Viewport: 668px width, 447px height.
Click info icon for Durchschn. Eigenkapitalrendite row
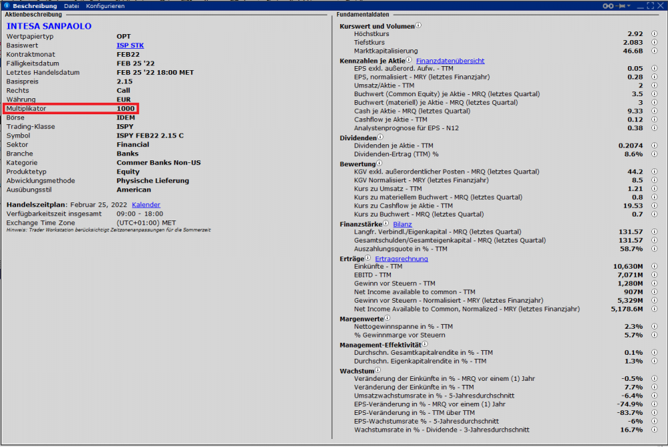[655, 361]
